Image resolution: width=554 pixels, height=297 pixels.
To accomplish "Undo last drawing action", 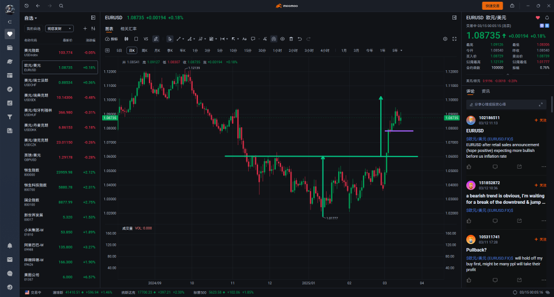I will pos(300,39).
